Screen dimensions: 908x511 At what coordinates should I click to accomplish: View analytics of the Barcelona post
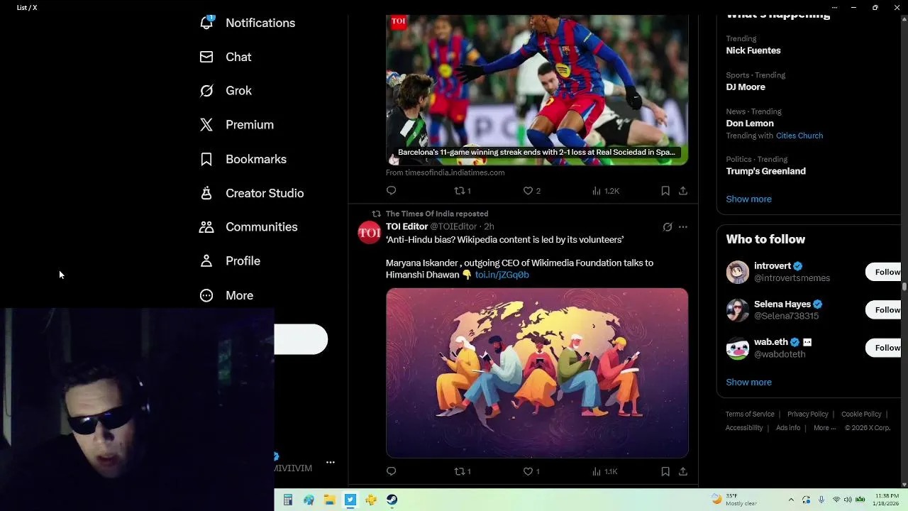(x=606, y=190)
